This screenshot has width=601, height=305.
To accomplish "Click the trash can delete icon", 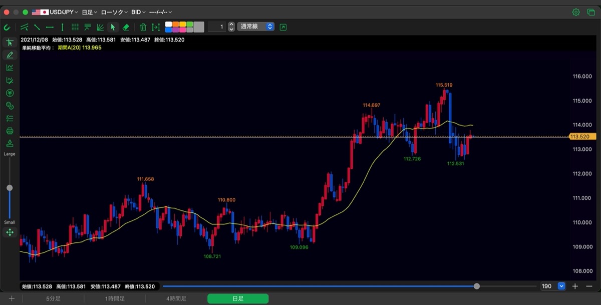I will pyautogui.click(x=143, y=27).
